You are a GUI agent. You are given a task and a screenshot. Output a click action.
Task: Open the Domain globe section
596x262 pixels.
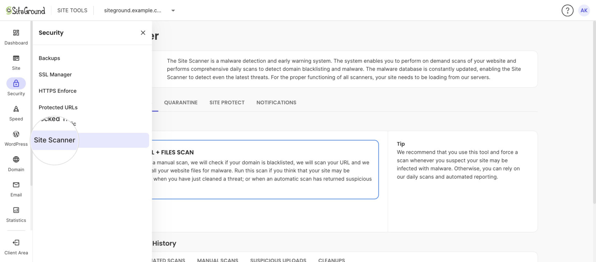(16, 164)
